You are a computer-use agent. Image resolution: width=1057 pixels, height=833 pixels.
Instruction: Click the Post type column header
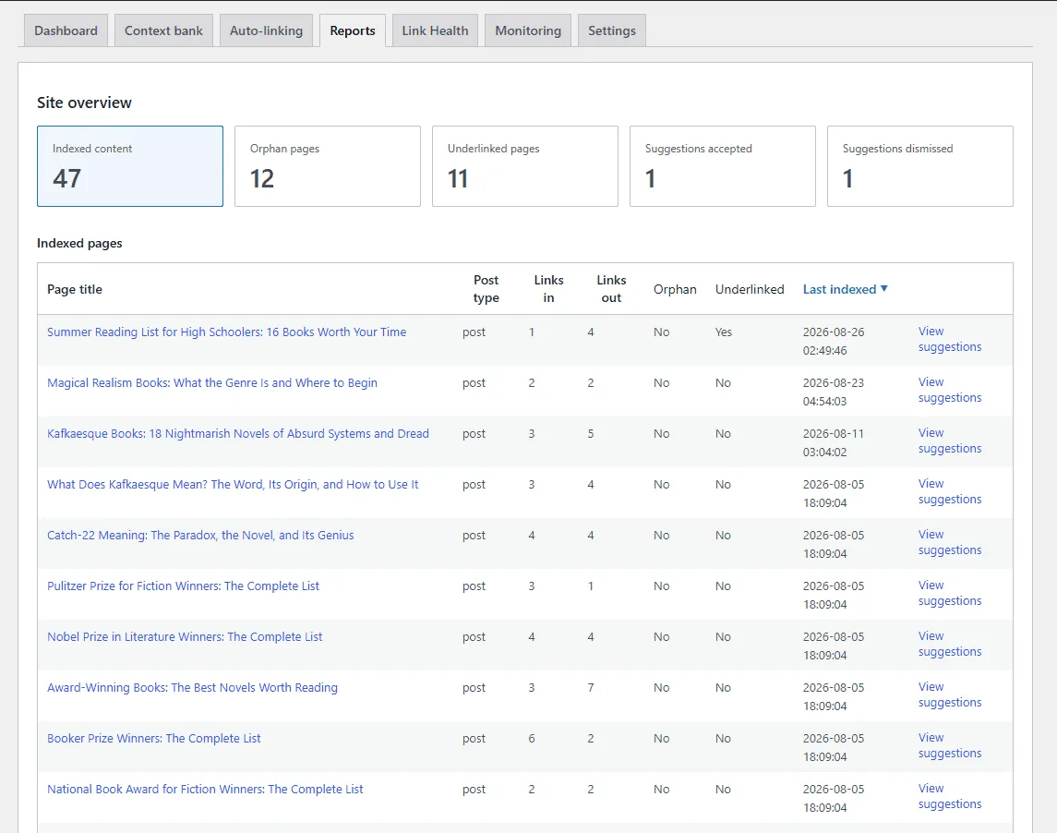pos(486,289)
